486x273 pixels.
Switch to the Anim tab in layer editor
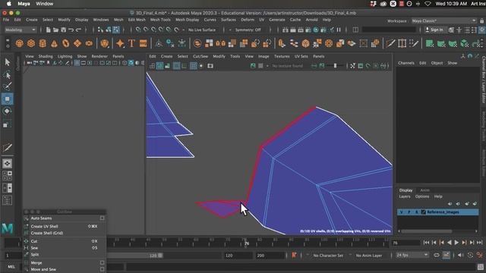coord(425,190)
